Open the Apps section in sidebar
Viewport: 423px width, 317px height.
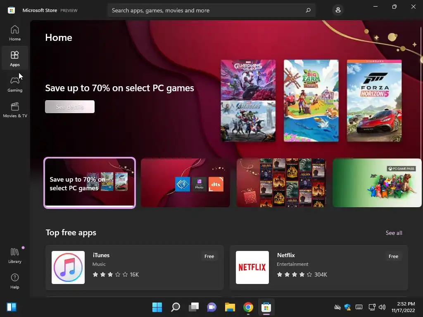pyautogui.click(x=15, y=59)
